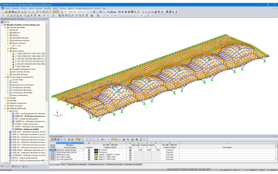
Task: Edit the 'Dead load - structure & deck' description cell
Action: (70, 150)
